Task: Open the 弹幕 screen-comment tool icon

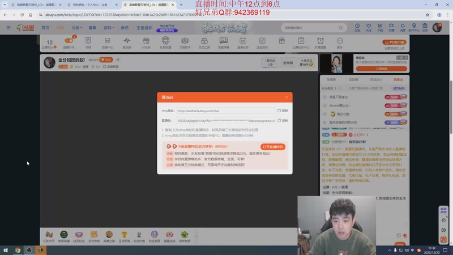Action: pyautogui.click(x=224, y=42)
